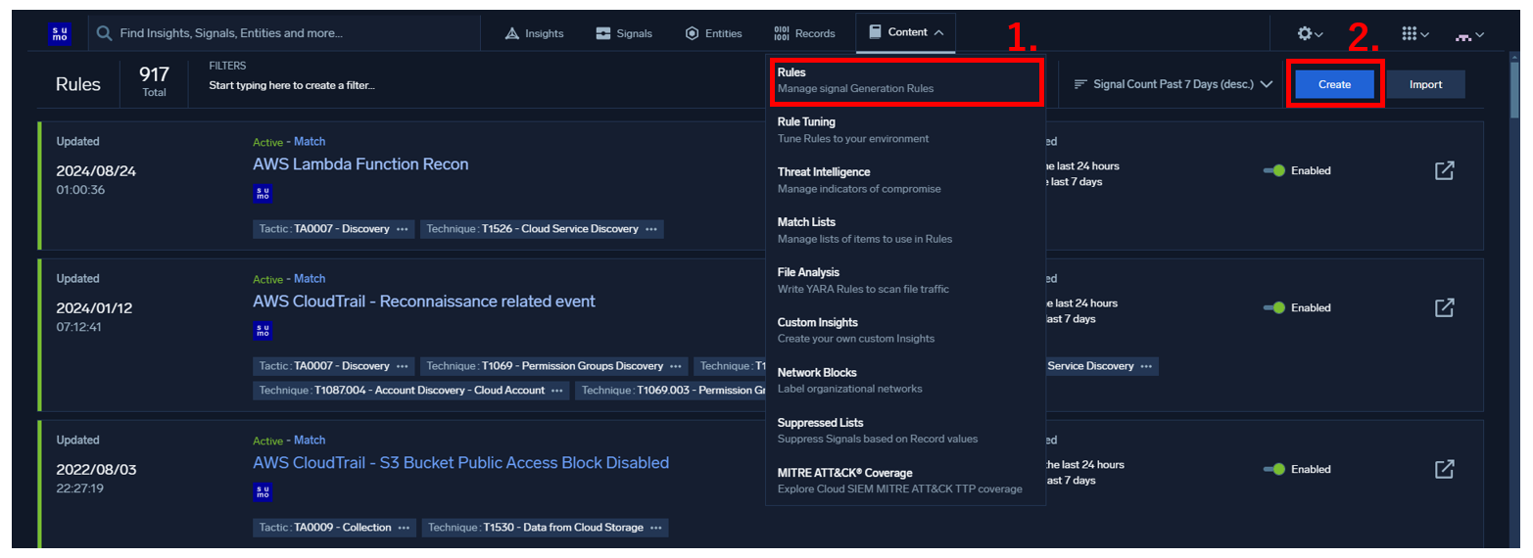This screenshot has height=558, width=1533.
Task: Select Rule Tuning menu item
Action: 906,130
